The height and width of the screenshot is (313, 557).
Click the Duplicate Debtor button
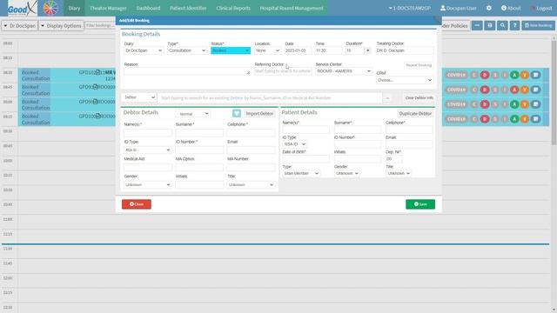(x=415, y=114)
